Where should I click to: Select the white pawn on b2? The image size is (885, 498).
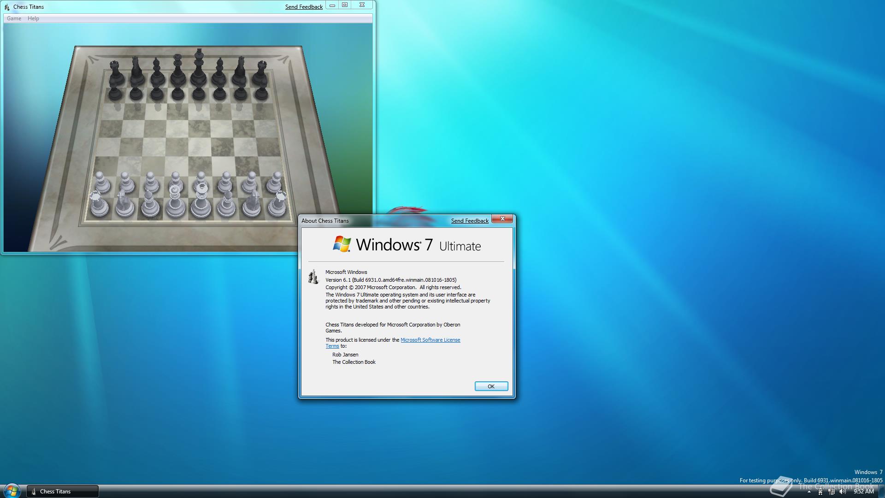[x=126, y=182]
